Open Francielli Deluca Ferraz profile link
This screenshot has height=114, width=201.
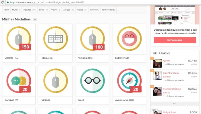point(172,91)
